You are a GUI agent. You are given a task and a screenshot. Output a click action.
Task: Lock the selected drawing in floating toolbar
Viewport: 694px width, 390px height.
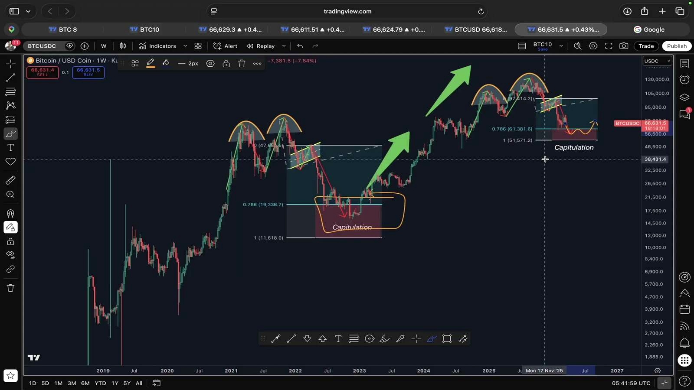click(x=226, y=63)
